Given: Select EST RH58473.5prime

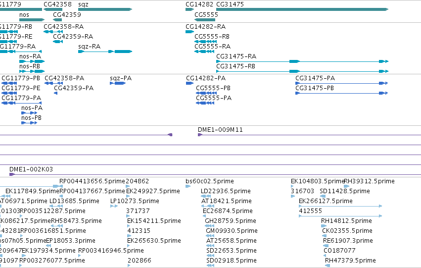Looking at the screenshot, I should [x=76, y=221].
